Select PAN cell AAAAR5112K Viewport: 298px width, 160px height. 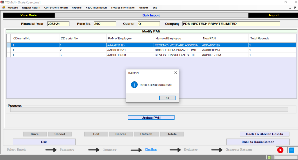[x=130, y=45]
